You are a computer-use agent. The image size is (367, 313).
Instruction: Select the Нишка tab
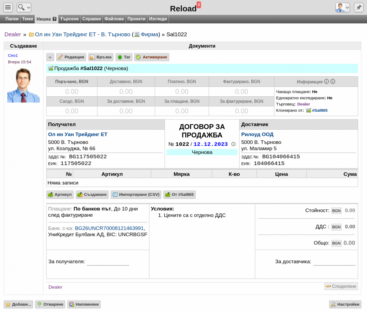click(43, 19)
